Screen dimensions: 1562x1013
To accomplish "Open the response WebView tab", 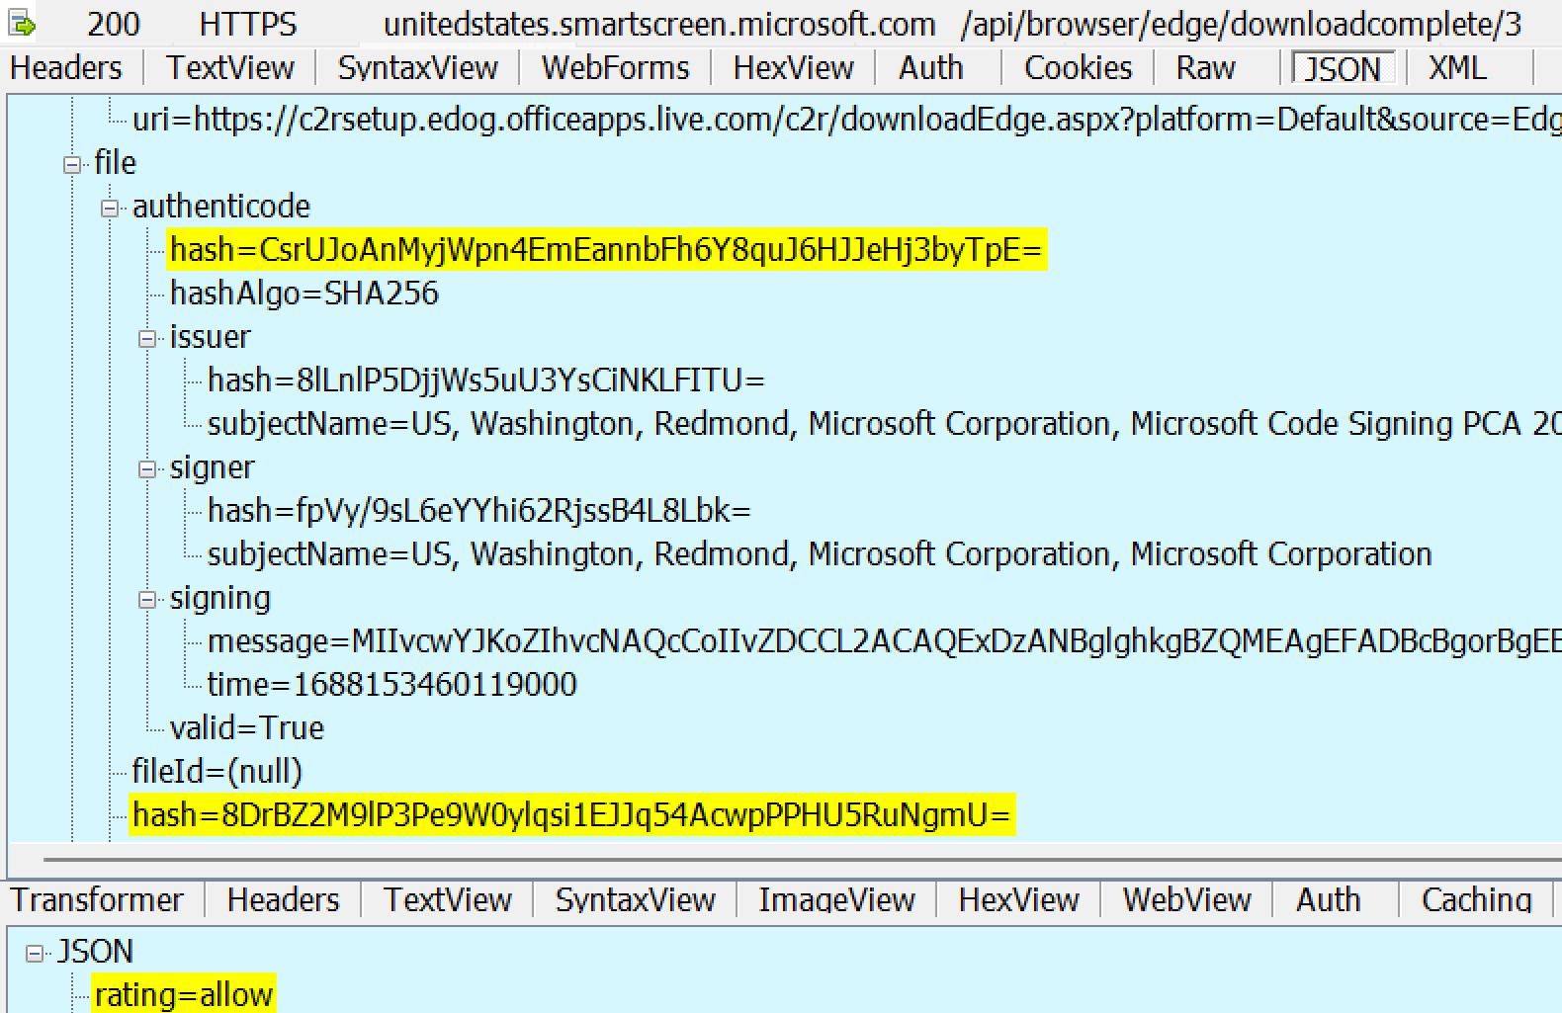I will coord(1186,900).
